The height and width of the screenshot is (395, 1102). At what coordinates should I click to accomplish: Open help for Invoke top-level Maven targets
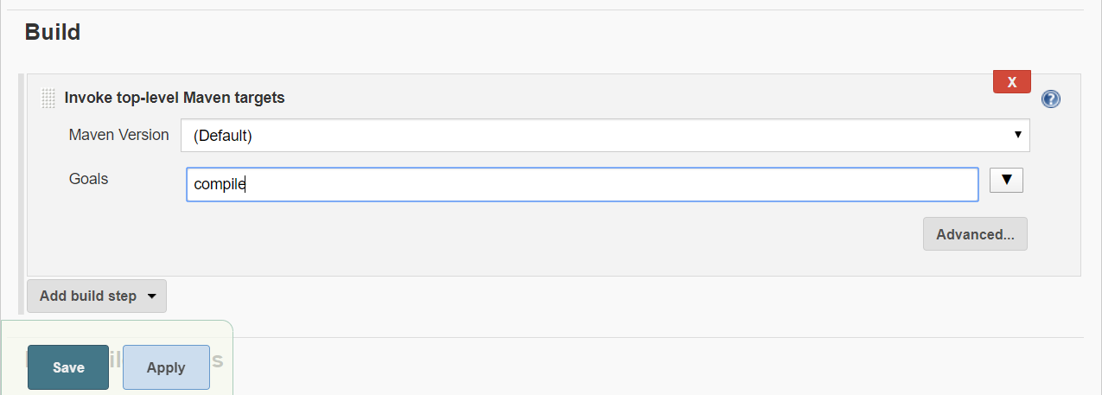pos(1050,99)
